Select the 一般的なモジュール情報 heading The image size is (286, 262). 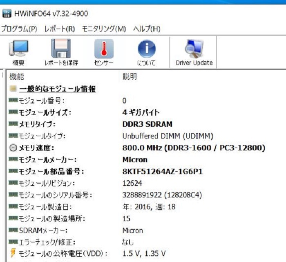pos(58,89)
